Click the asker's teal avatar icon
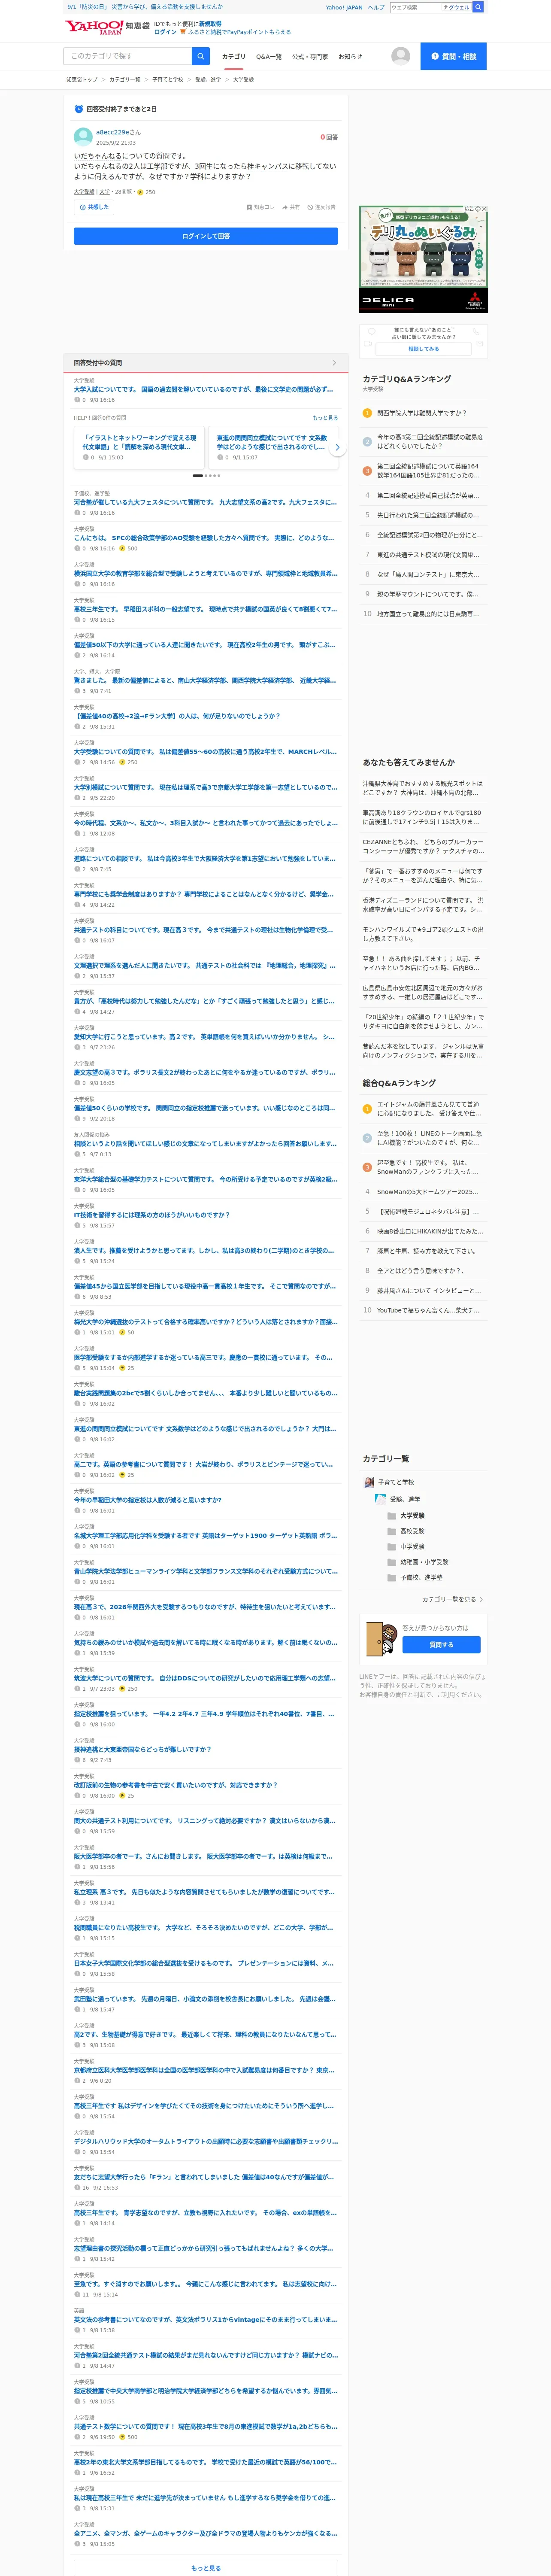Screen dimensions: 551x2576 click(83, 137)
